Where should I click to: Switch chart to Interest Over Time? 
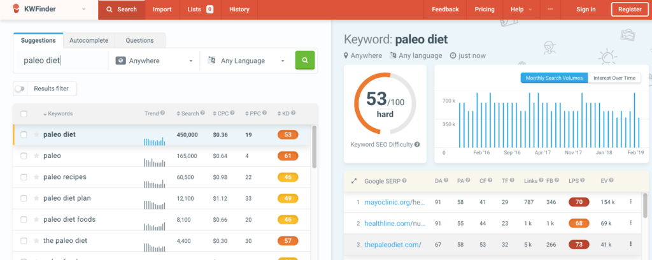614,78
